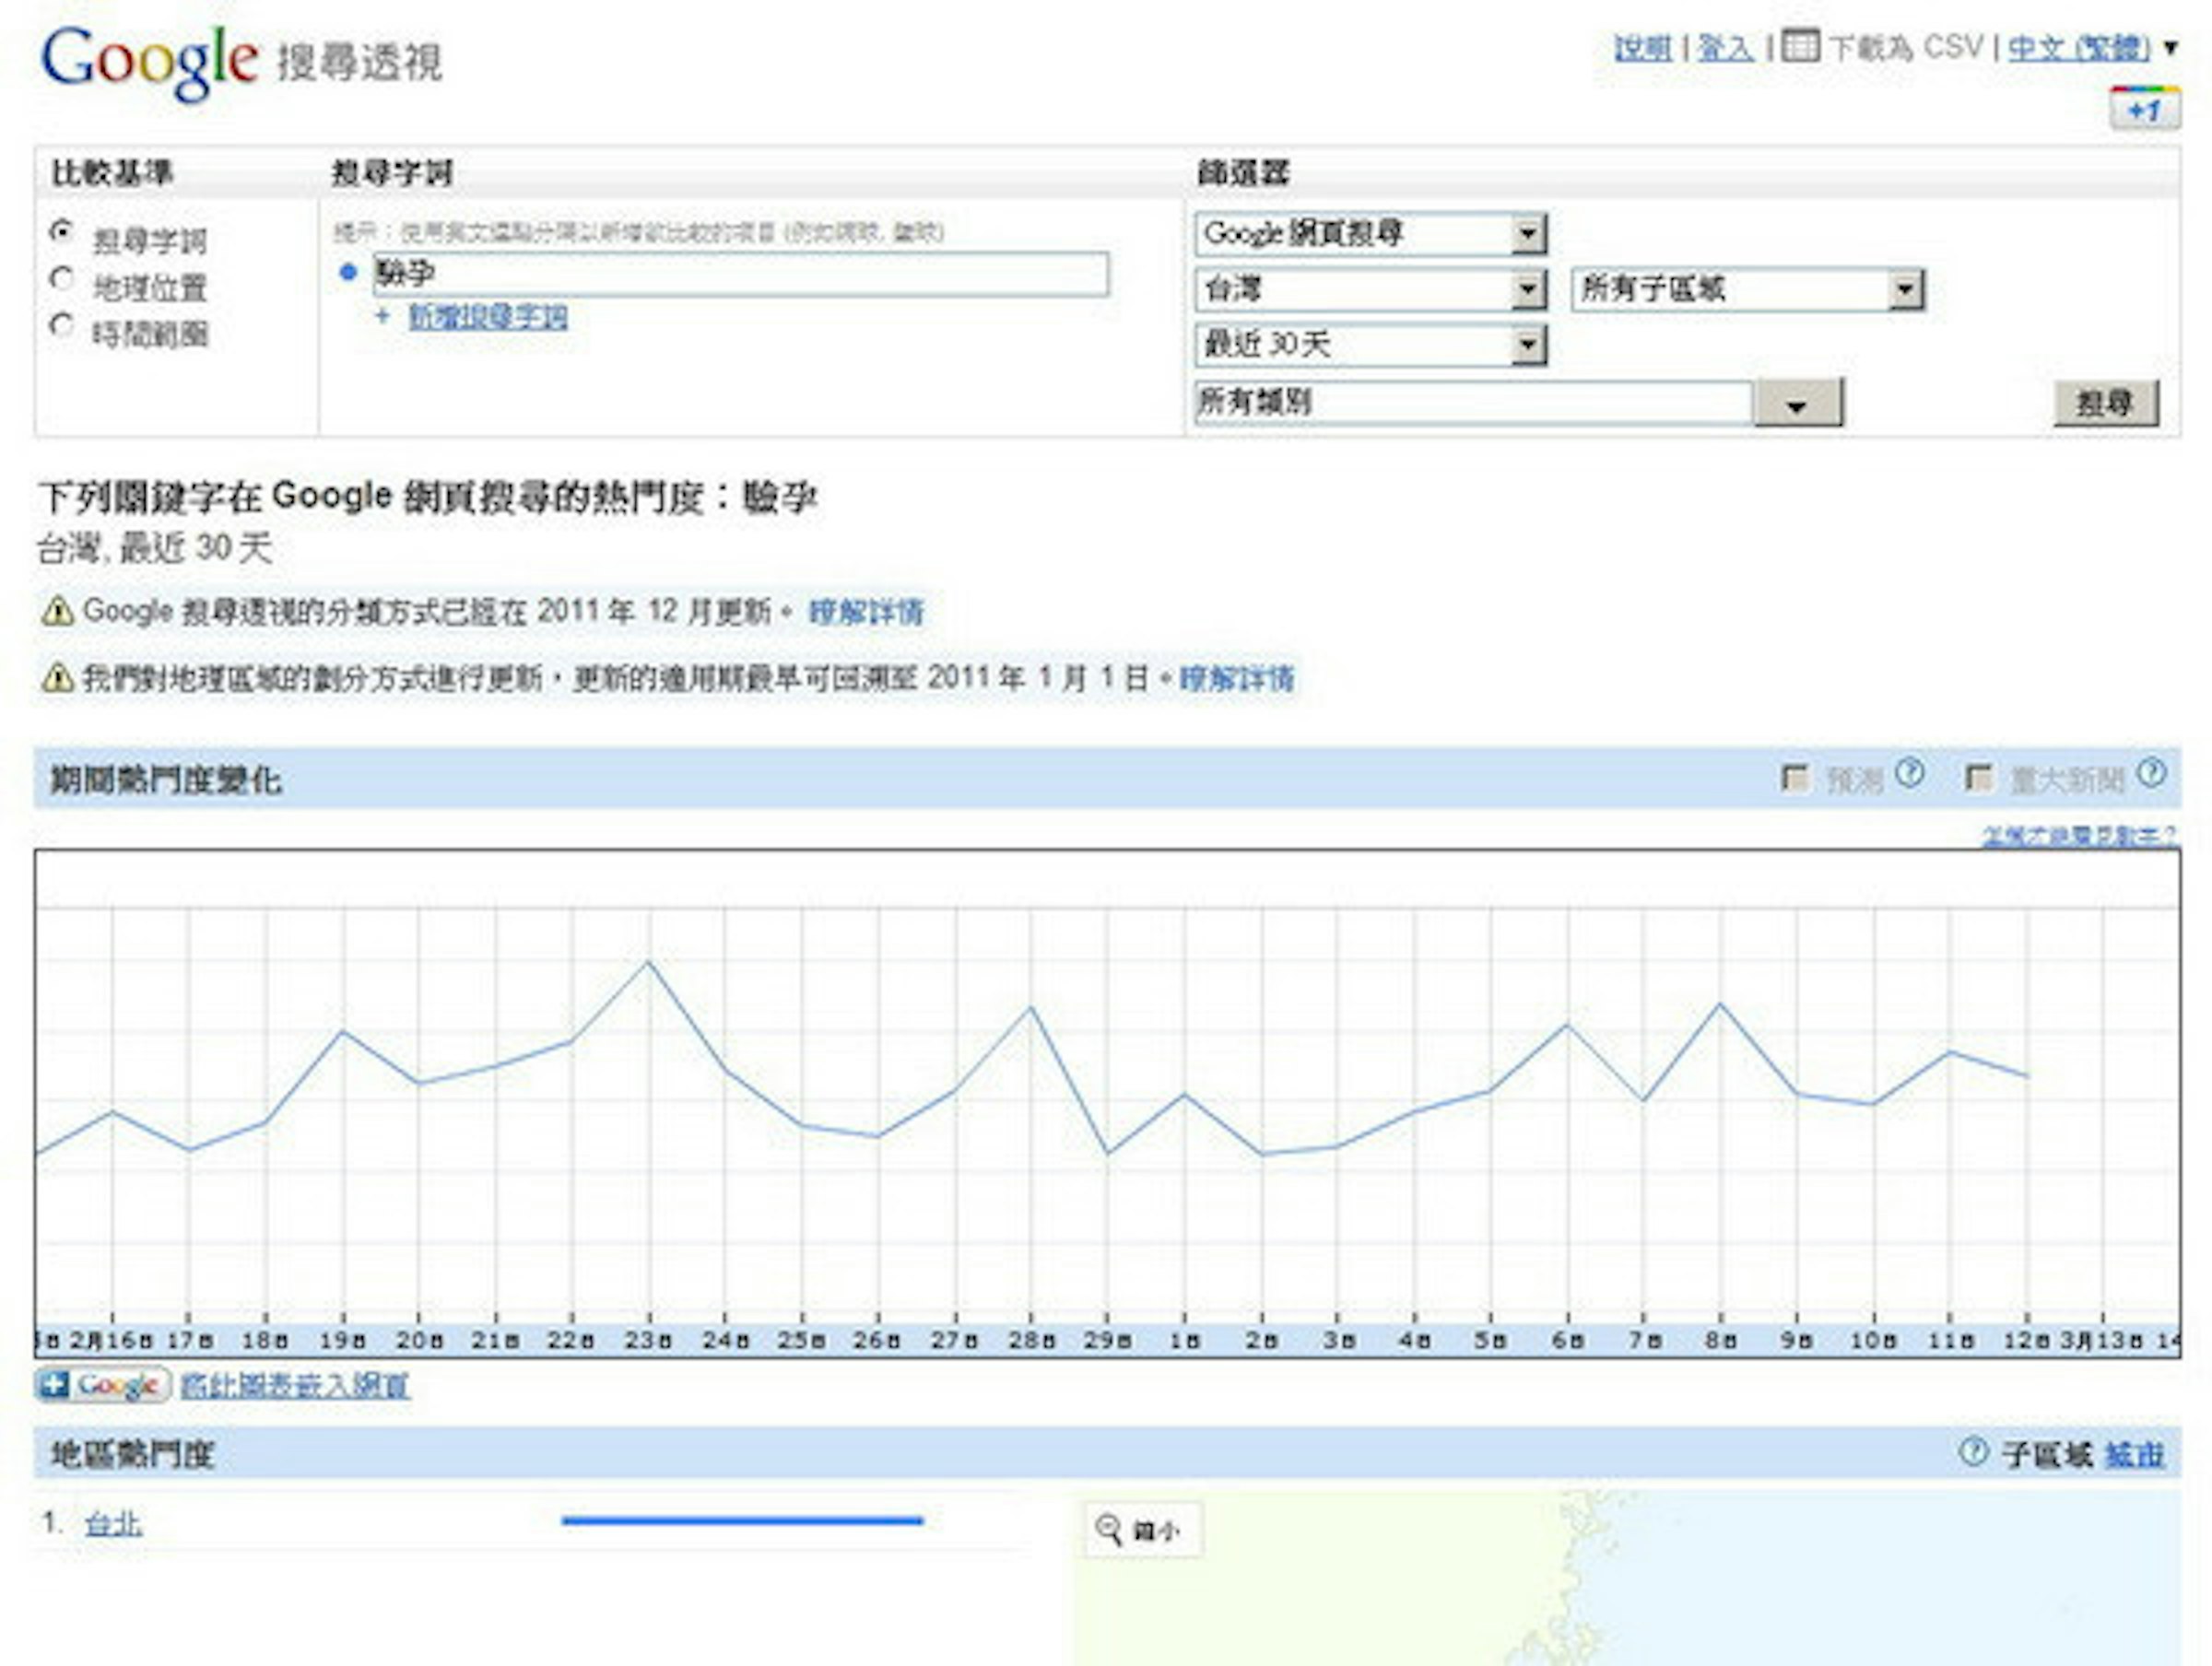Click the 說明 help link
Screen dimensions: 2212x1666
(x=1642, y=47)
